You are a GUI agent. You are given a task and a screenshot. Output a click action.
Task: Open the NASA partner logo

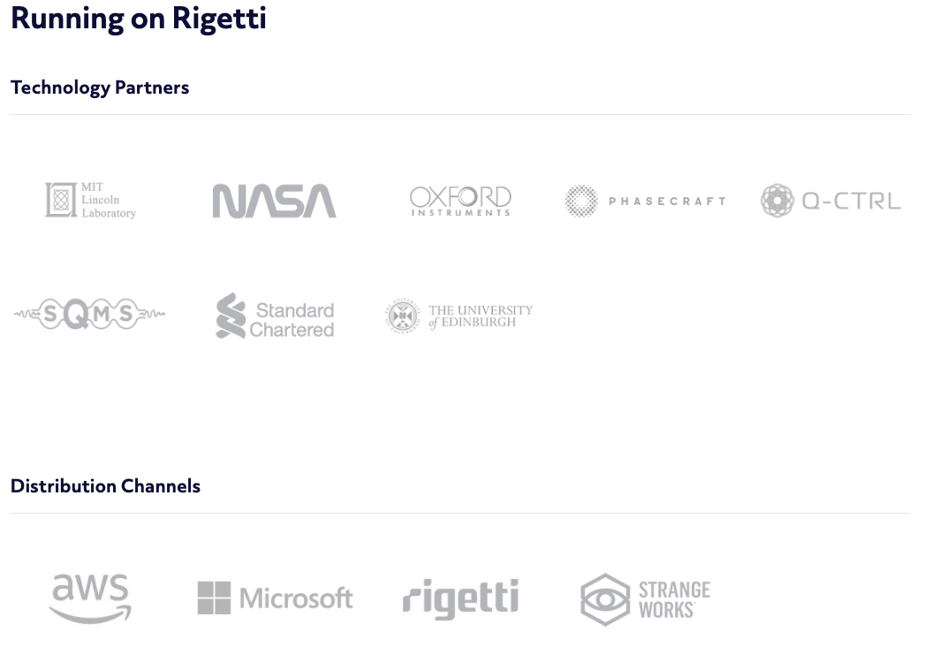(274, 201)
